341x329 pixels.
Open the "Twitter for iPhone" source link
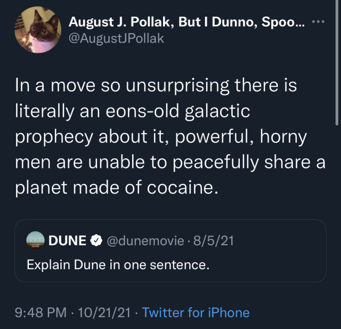(x=196, y=312)
